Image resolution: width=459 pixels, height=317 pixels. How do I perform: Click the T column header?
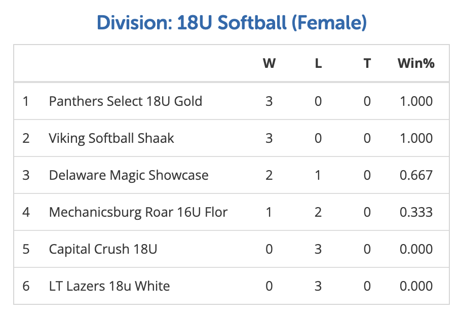[367, 63]
